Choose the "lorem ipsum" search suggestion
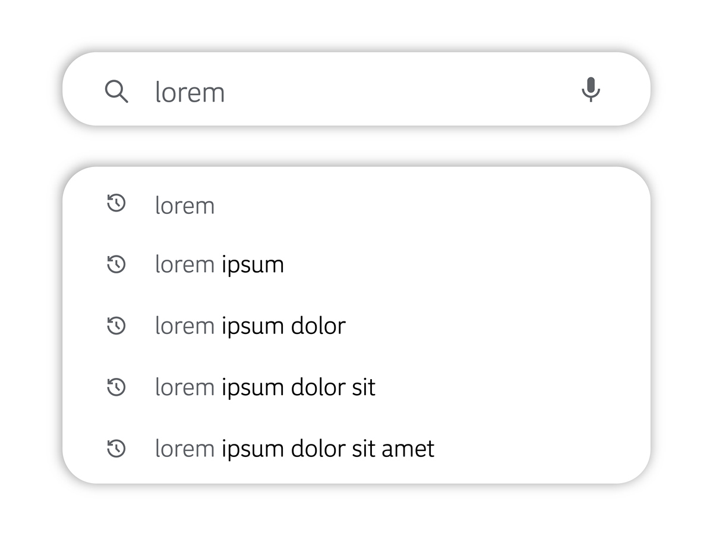This screenshot has width=713, height=536. 219,264
